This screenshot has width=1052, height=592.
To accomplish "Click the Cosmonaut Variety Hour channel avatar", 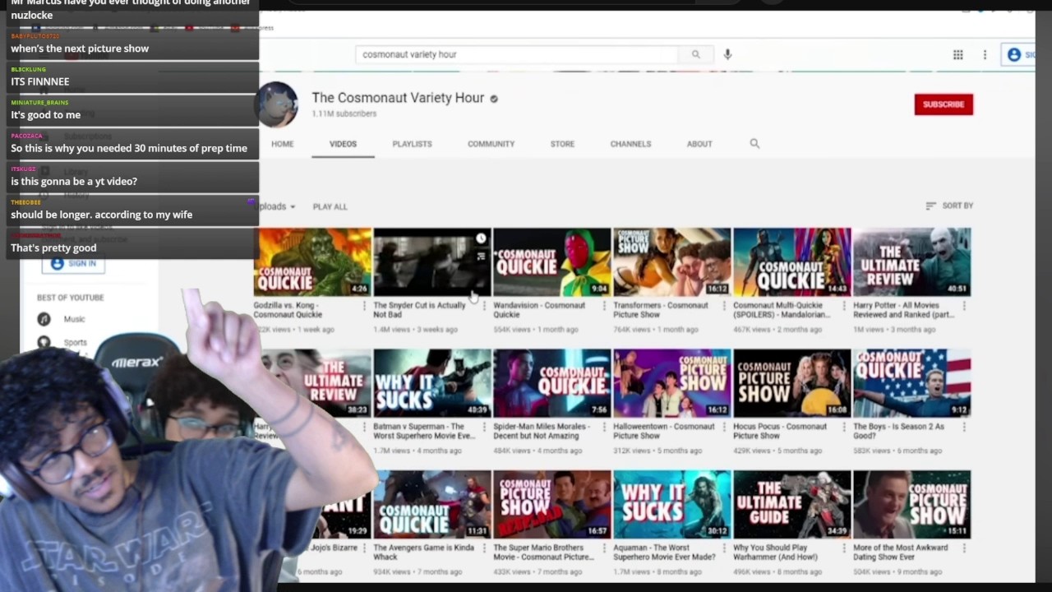I will click(278, 104).
